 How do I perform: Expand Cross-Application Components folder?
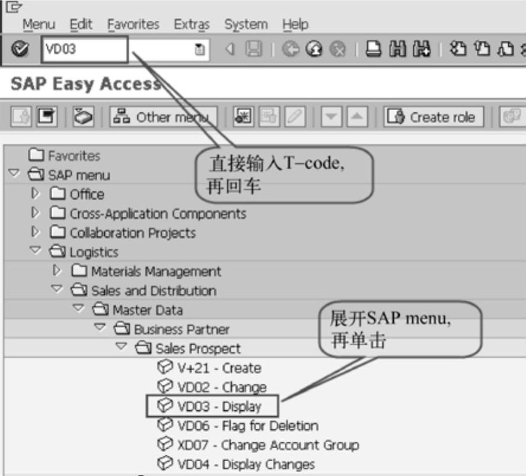pyautogui.click(x=35, y=213)
